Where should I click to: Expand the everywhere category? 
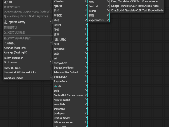pos(70,63)
